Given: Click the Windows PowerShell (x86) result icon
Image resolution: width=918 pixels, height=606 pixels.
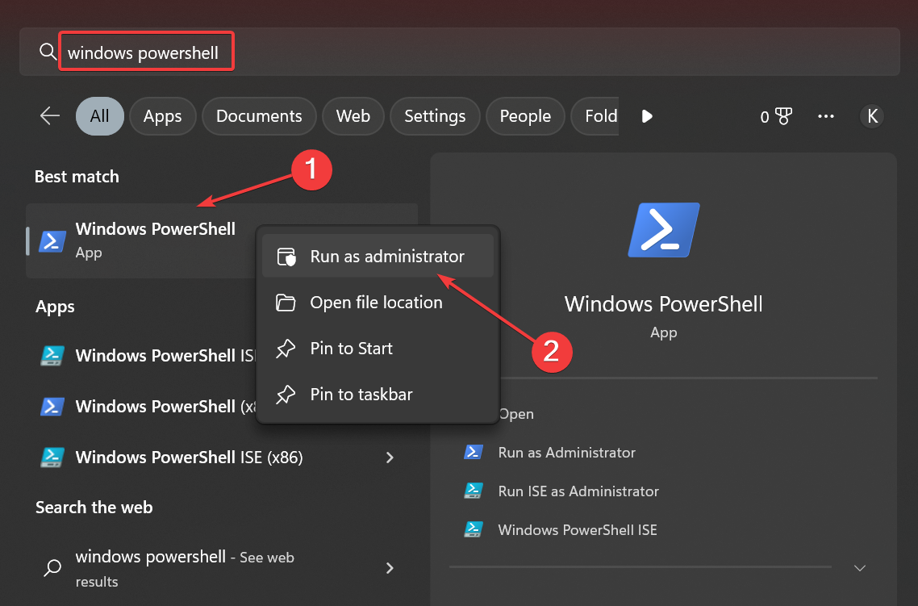Looking at the screenshot, I should (52, 407).
